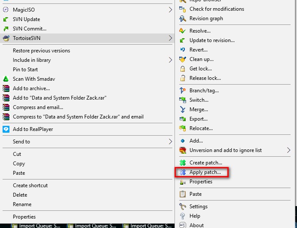Screen dimensions: 297x228
Task: Click the Smadav green triangle icon
Action: pos(6,79)
